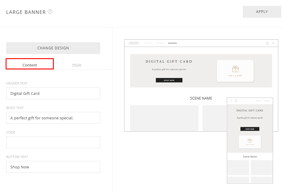Click Shop Now button in mobile preview
Viewport: 283px width, 192px height.
(x=250, y=129)
